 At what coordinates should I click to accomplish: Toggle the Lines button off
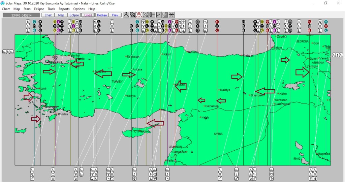[88, 15]
